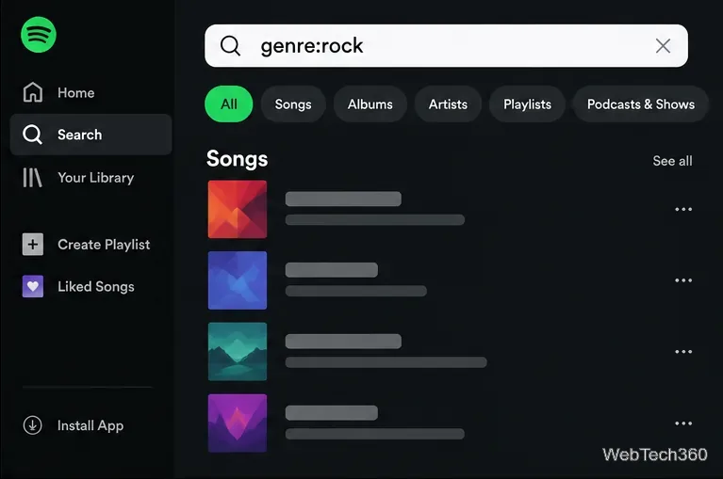The height and width of the screenshot is (479, 723).
Task: Play the purple mountain album cover
Action: (238, 423)
